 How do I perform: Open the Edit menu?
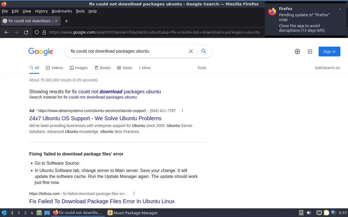(x=15, y=11)
